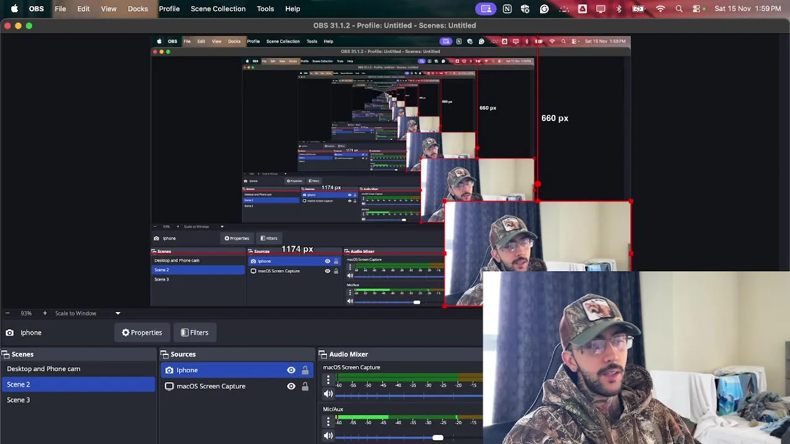790x444 pixels.
Task: Open macOS Control Center icon
Action: click(697, 9)
